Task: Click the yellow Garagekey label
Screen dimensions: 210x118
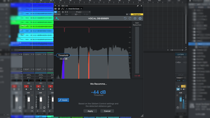Action: pyautogui.click(x=137, y=14)
